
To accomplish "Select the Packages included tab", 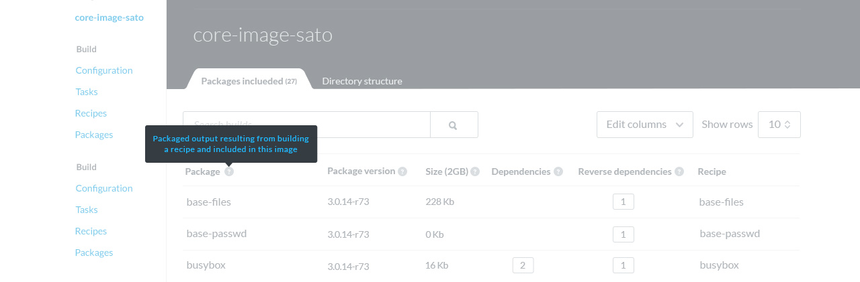I will 248,81.
